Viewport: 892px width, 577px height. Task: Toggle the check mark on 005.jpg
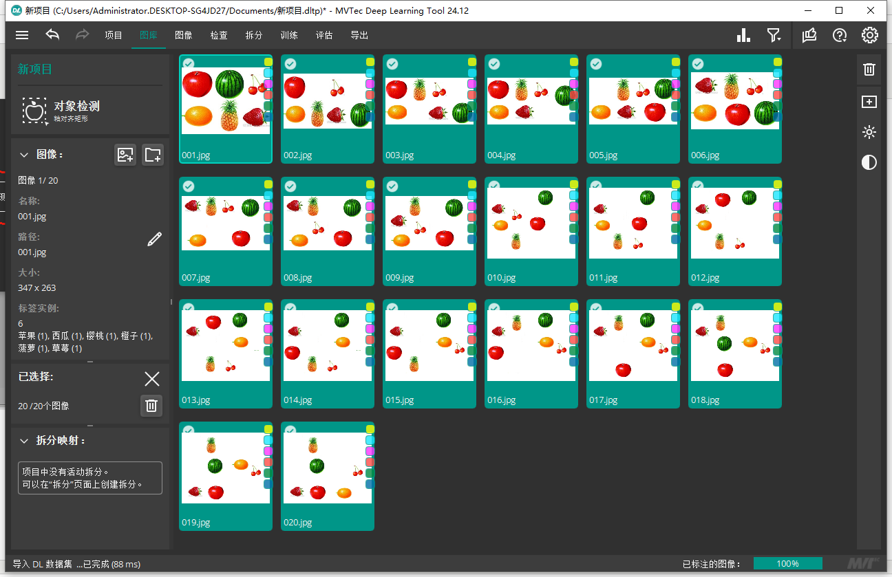[596, 64]
